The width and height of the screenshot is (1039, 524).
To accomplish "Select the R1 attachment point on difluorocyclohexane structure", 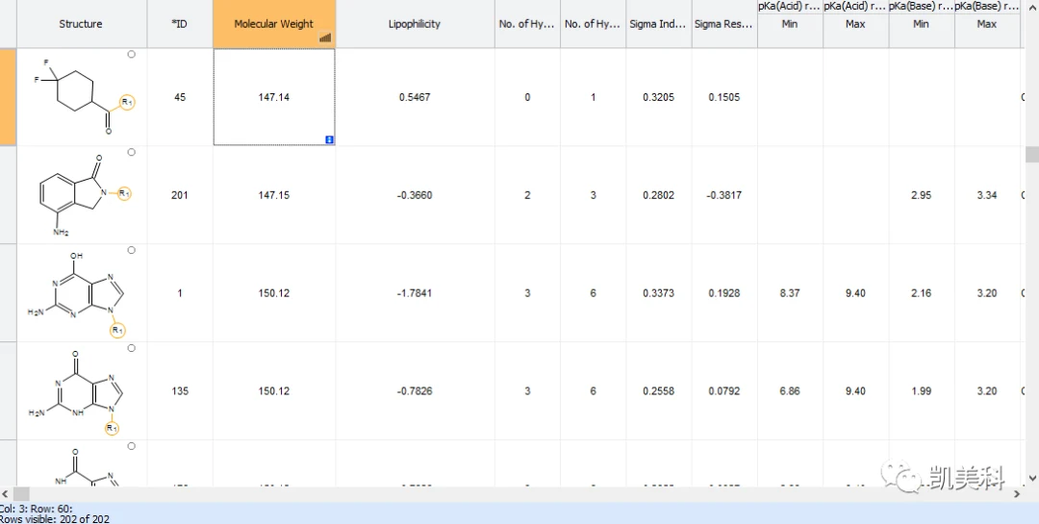I will pyautogui.click(x=127, y=103).
